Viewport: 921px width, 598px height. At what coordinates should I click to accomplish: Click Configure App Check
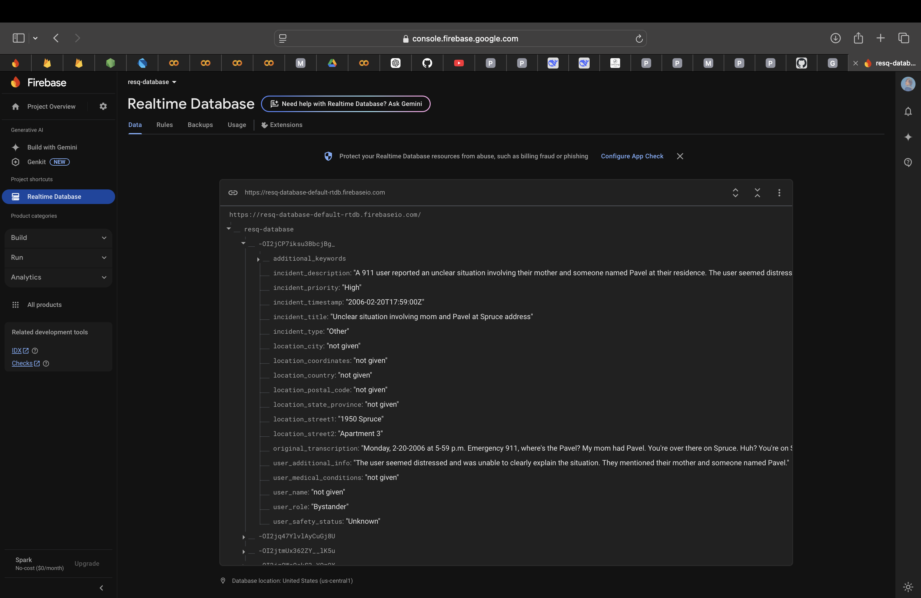click(x=632, y=156)
